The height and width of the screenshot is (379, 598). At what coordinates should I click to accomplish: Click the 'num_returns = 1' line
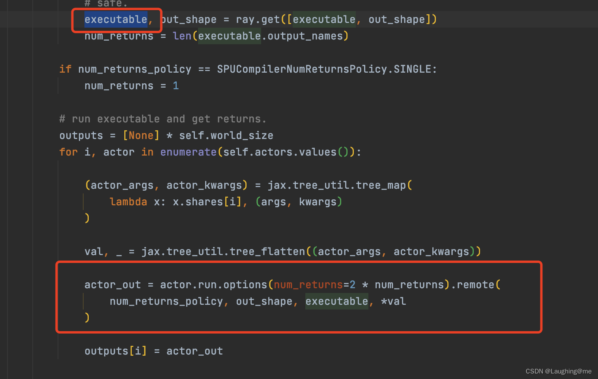click(131, 86)
